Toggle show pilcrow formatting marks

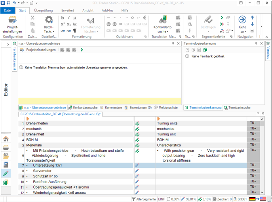[75, 31]
